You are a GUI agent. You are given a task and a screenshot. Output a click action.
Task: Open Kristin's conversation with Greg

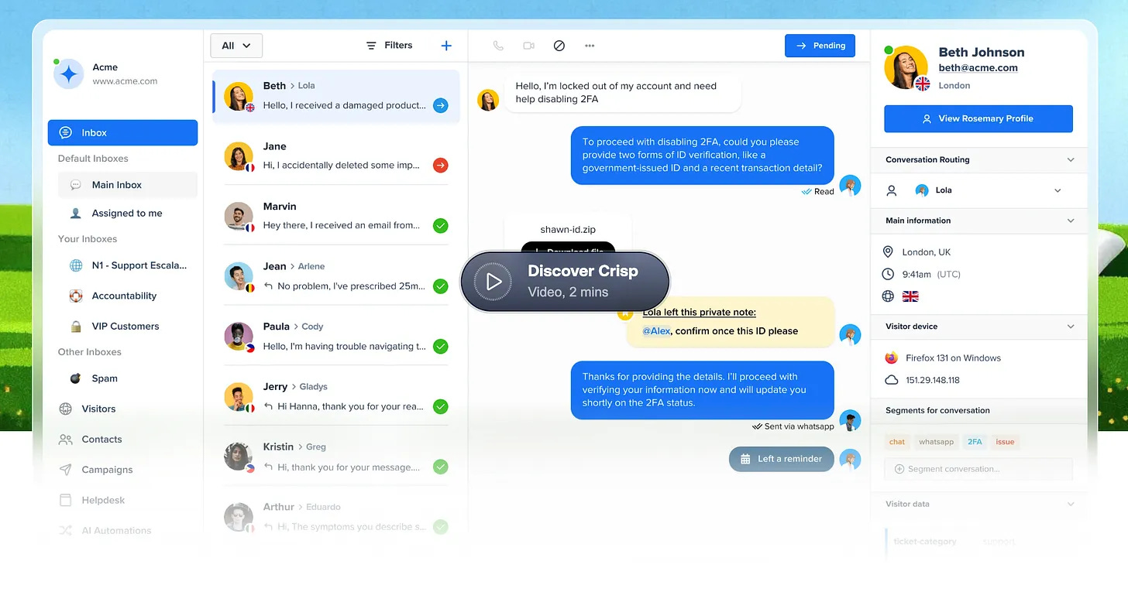[336, 457]
